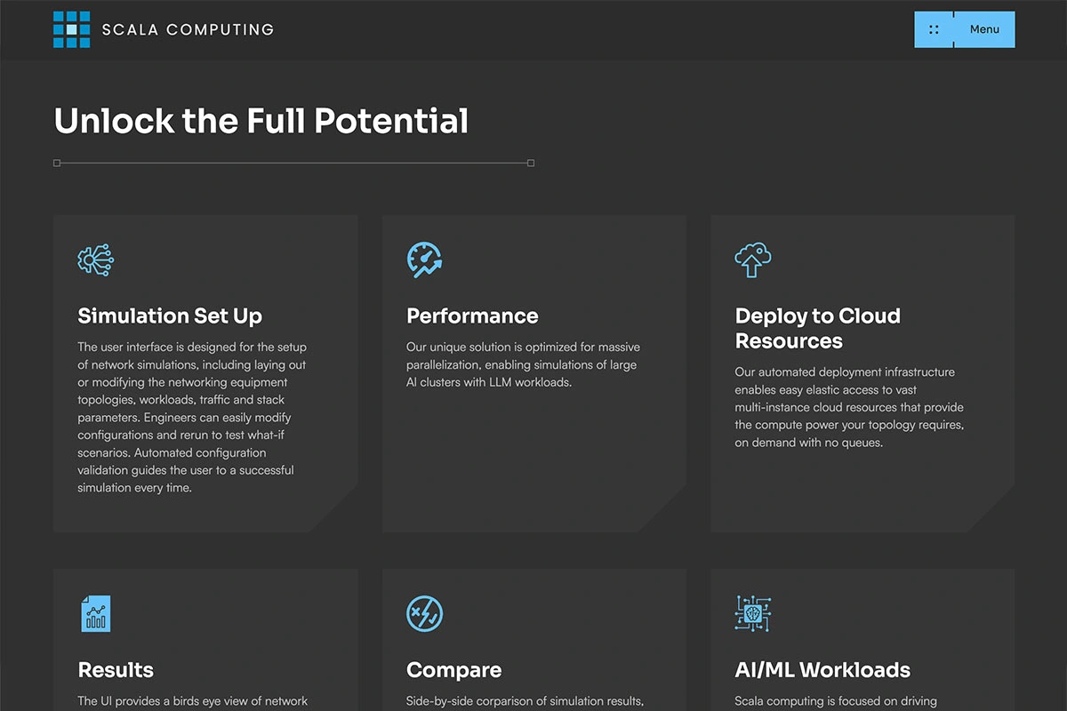Select the Performance card heading

[472, 316]
